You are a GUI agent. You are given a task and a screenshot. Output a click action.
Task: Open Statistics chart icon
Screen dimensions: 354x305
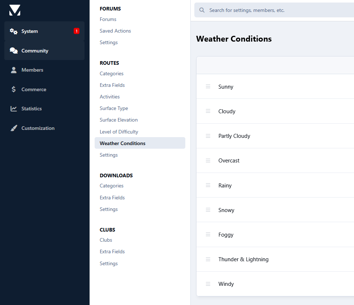(x=14, y=109)
